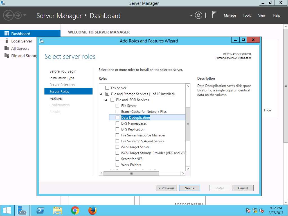Click the roles list vertical scrollbar thumb
Screen dimensions: 288x216
click(x=188, y=124)
